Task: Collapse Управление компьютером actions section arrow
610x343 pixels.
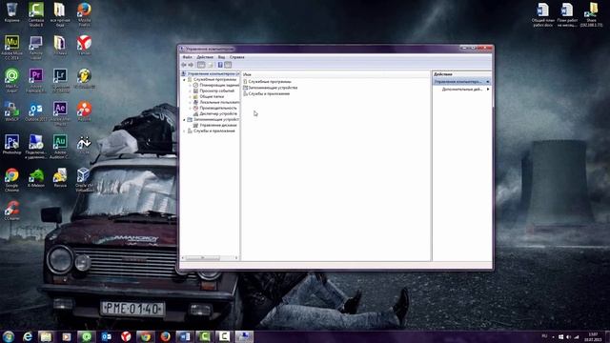Action: point(487,82)
